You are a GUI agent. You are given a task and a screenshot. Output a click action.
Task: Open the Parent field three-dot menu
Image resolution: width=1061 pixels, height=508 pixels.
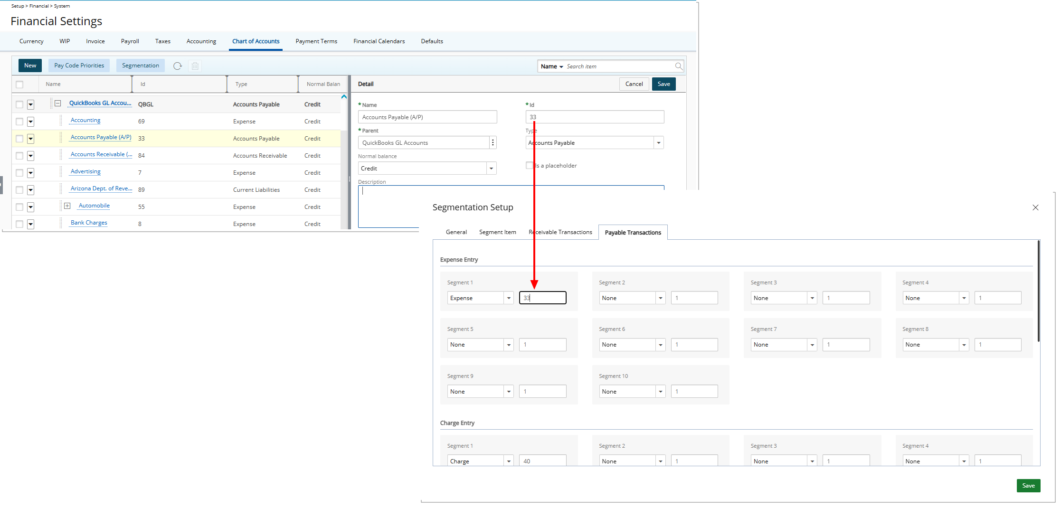493,143
